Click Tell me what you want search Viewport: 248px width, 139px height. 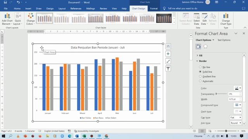pos(183,8)
